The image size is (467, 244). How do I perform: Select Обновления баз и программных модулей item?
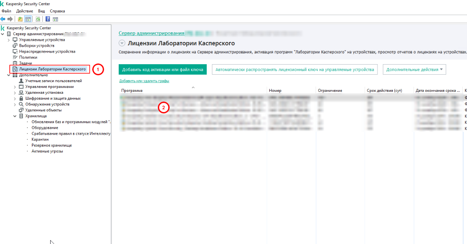(71, 122)
